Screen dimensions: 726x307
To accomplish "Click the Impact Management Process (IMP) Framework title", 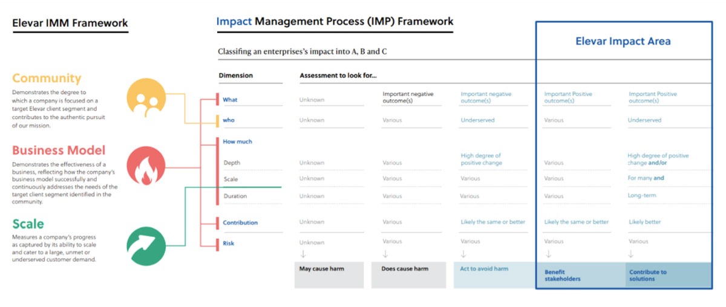I will (x=335, y=22).
